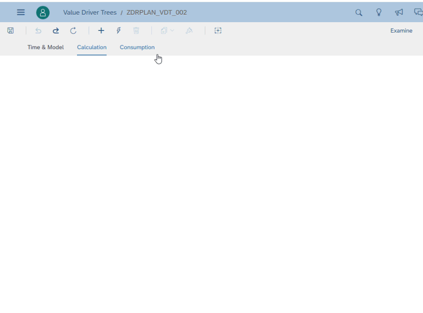423x313 pixels.
Task: Navigate back via the Value Driver Trees breadcrumb
Action: (90, 12)
